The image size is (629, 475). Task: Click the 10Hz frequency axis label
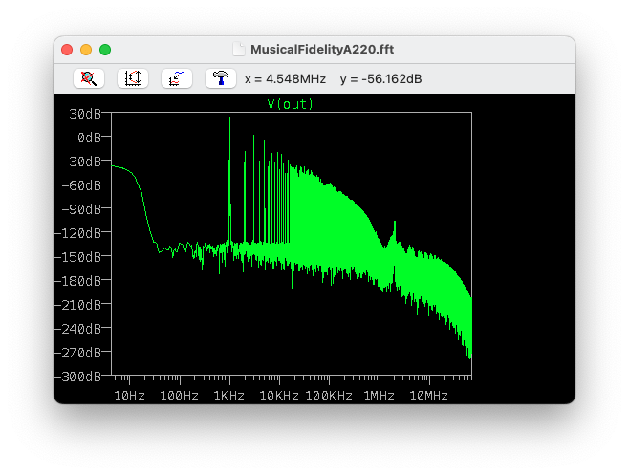coord(130,397)
